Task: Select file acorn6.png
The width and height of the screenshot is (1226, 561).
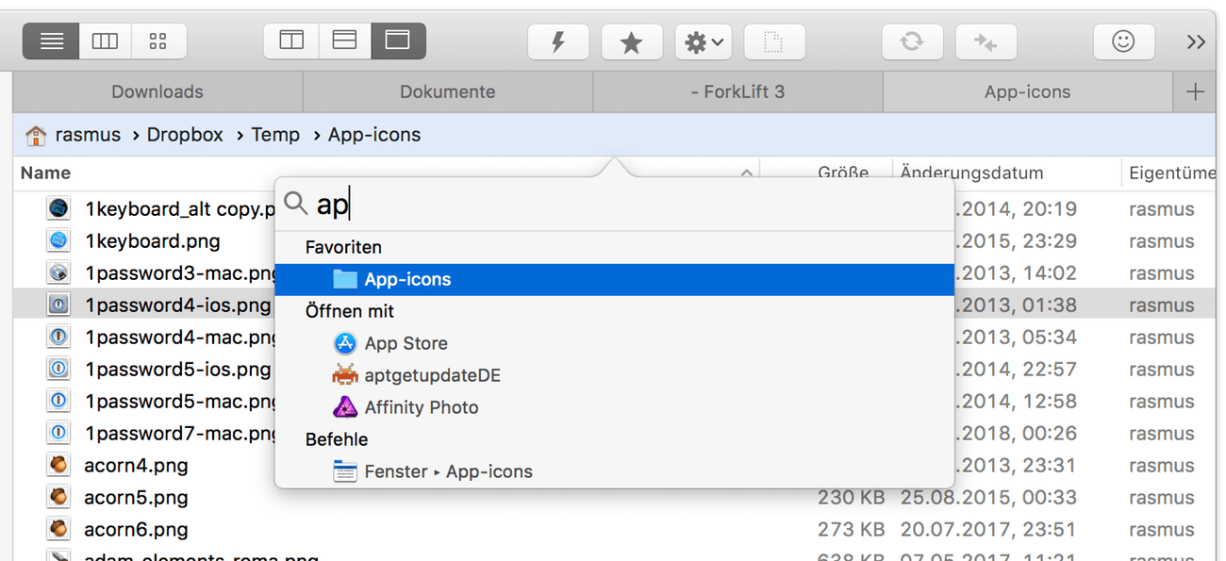Action: [136, 530]
